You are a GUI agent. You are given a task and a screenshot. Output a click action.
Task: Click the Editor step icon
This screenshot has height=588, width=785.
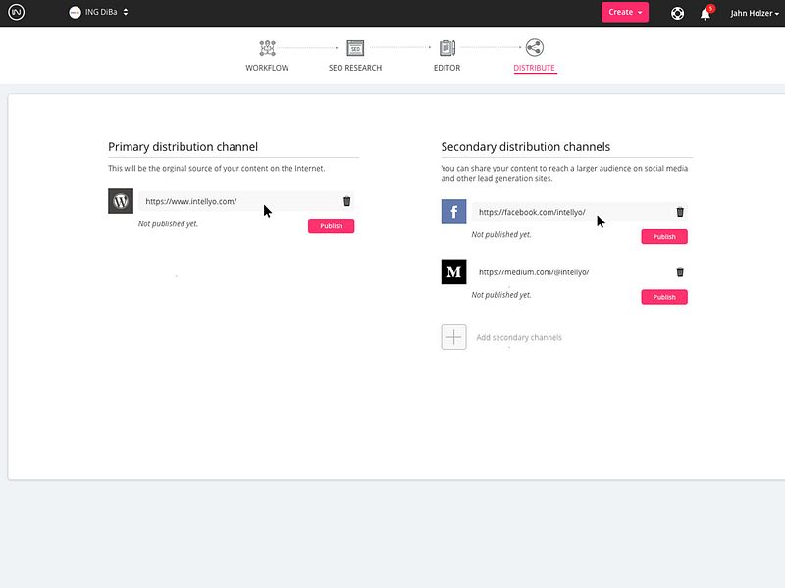point(447,48)
